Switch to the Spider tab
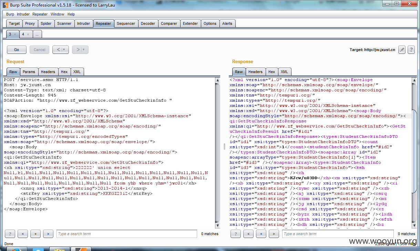 click(x=46, y=23)
